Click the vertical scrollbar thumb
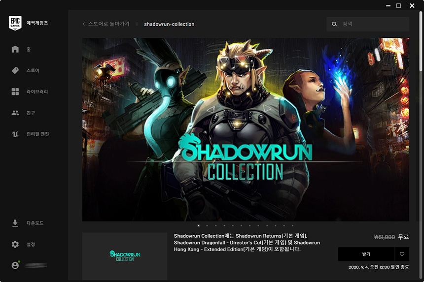 coord(421,41)
